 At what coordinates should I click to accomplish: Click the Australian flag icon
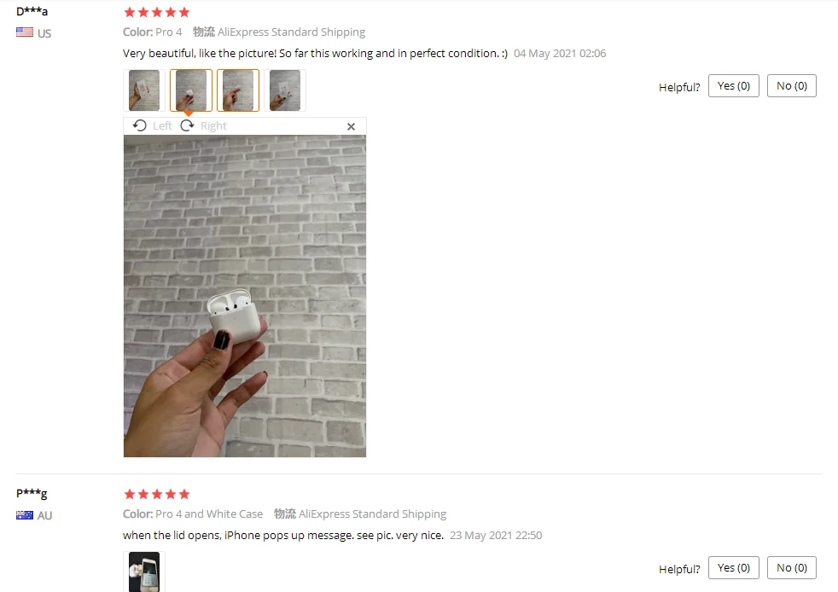[x=25, y=515]
